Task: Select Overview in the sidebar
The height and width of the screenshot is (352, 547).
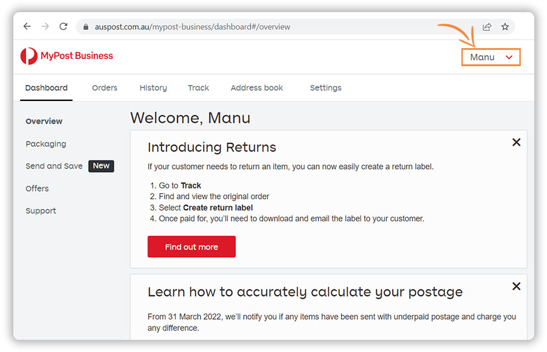Action: 44,122
